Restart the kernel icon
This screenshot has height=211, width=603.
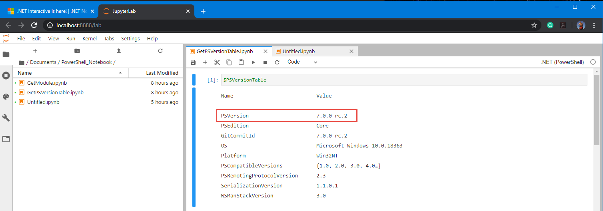pyautogui.click(x=277, y=62)
